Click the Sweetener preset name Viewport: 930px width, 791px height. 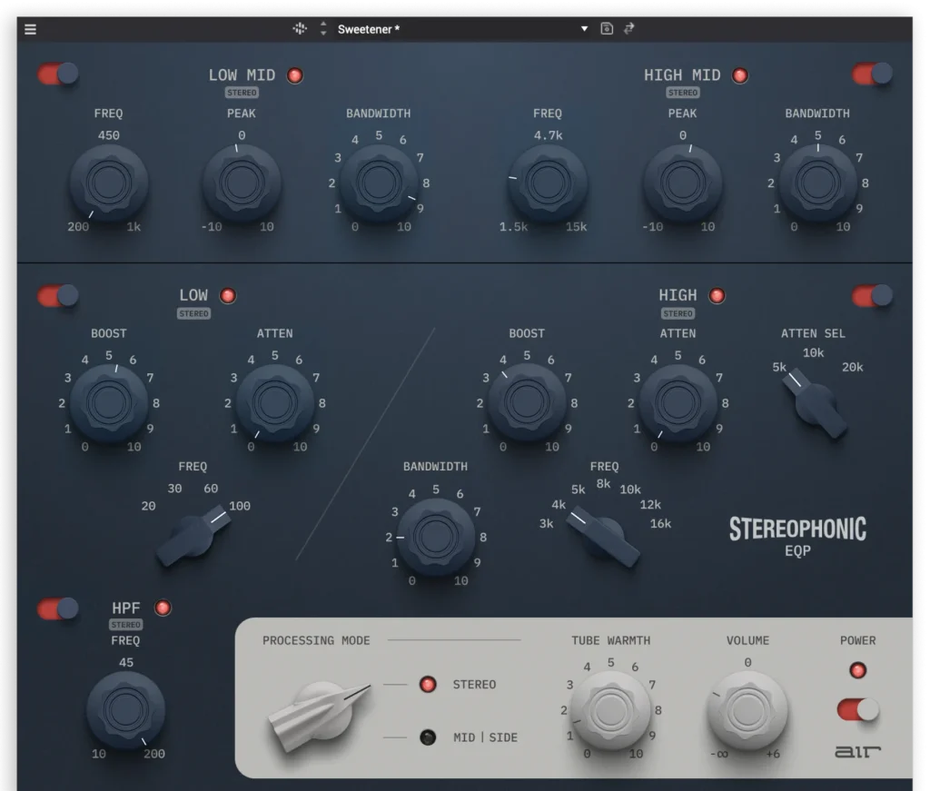pyautogui.click(x=369, y=29)
